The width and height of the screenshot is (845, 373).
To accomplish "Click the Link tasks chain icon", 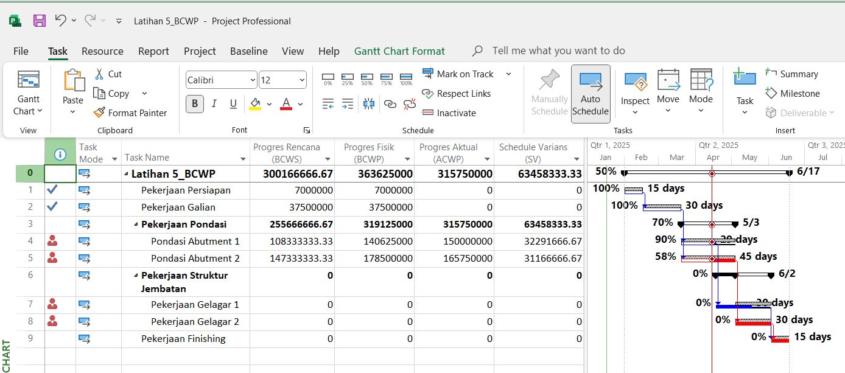I will pos(390,104).
